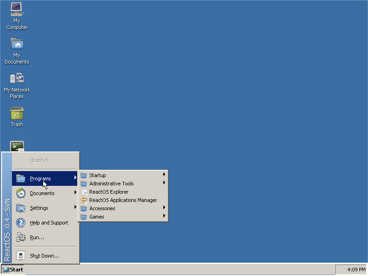The height and width of the screenshot is (276, 368).
Task: Click the ReactOS Applications Manager icon
Action: (x=84, y=200)
